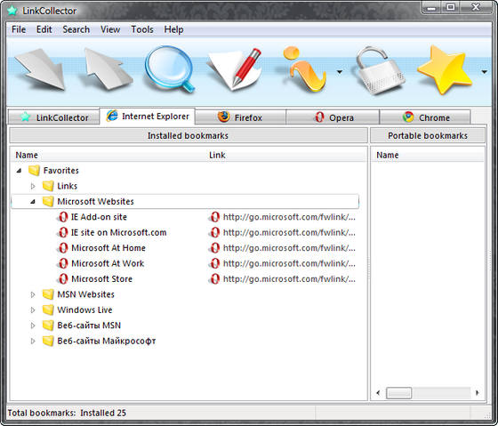The height and width of the screenshot is (426, 498).
Task: Select the Windows Live folder label
Action: [x=84, y=309]
